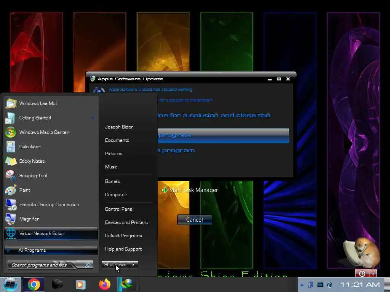
Task: Click Start Task Manager link
Action: coord(190,190)
